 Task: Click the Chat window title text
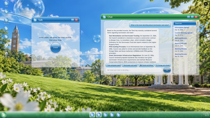point(110,17)
